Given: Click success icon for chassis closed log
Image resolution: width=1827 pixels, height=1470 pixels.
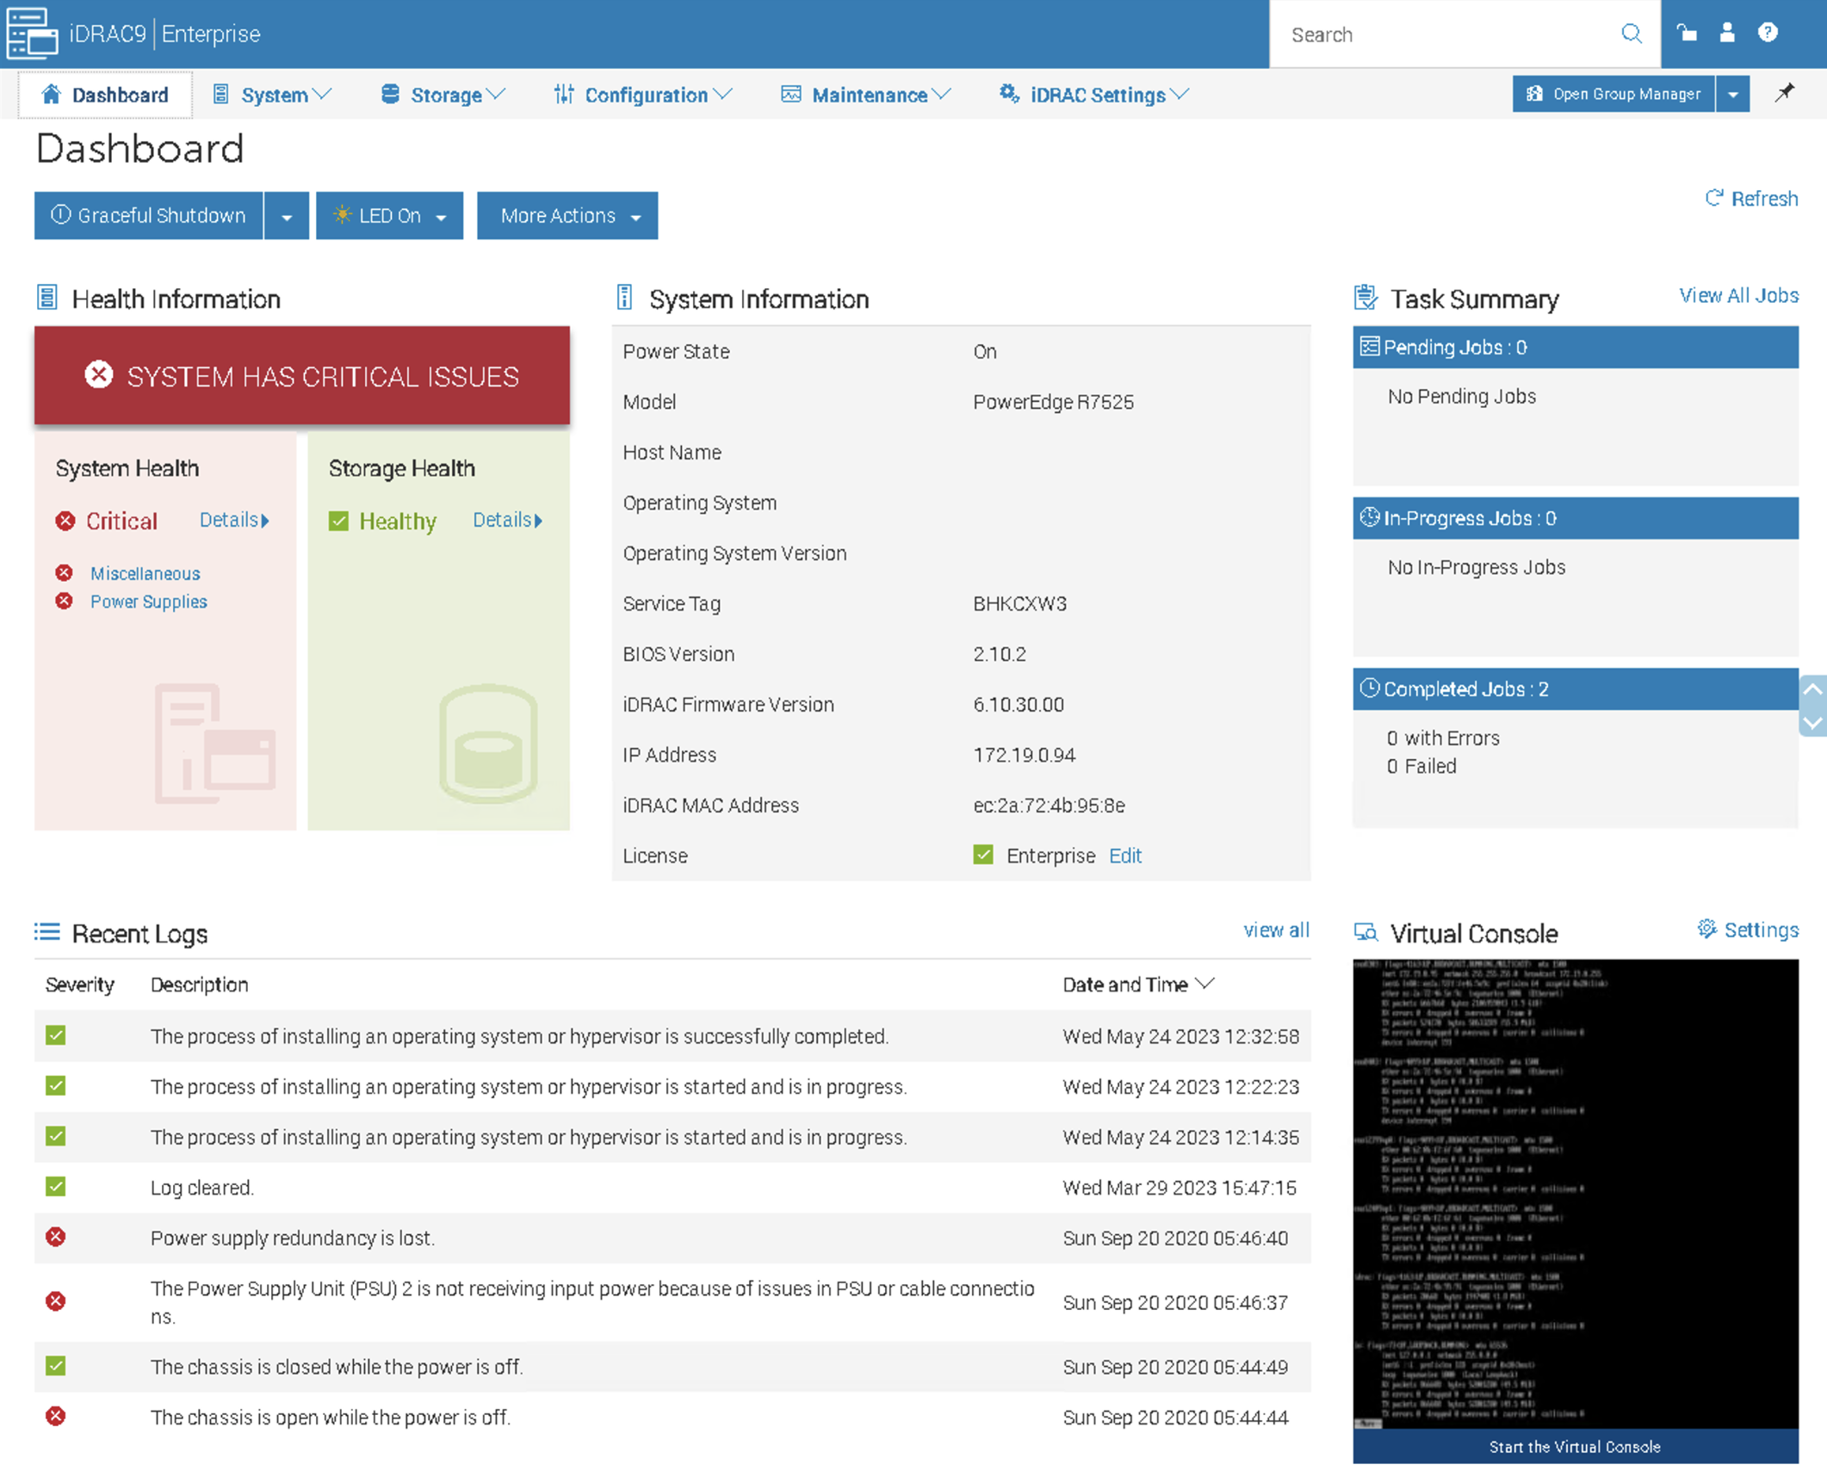Looking at the screenshot, I should click(x=56, y=1366).
